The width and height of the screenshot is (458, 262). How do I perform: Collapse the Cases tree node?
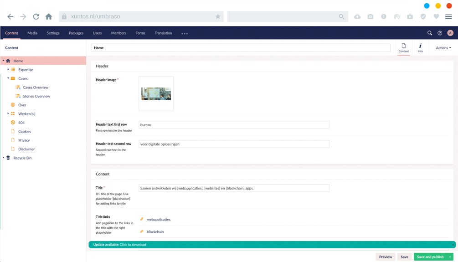(8, 78)
